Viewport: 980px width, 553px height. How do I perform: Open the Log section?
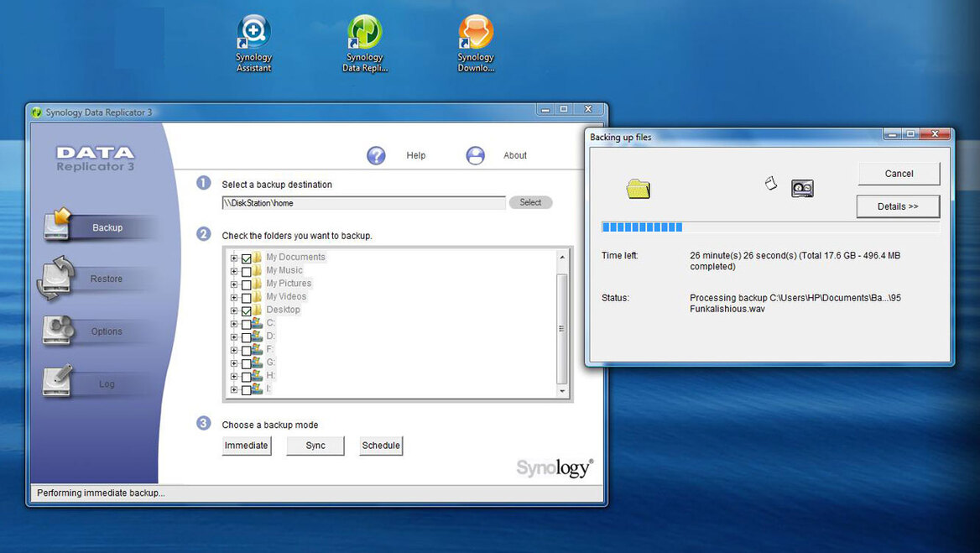pyautogui.click(x=107, y=383)
